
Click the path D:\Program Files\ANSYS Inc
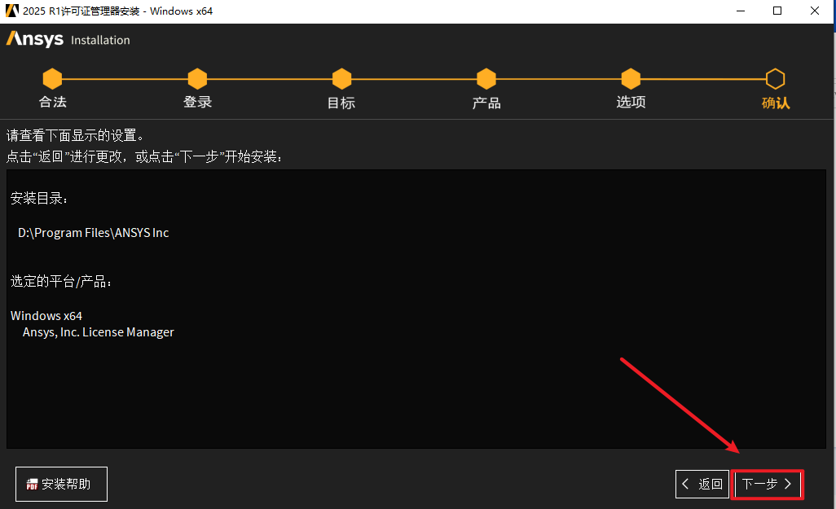94,233
